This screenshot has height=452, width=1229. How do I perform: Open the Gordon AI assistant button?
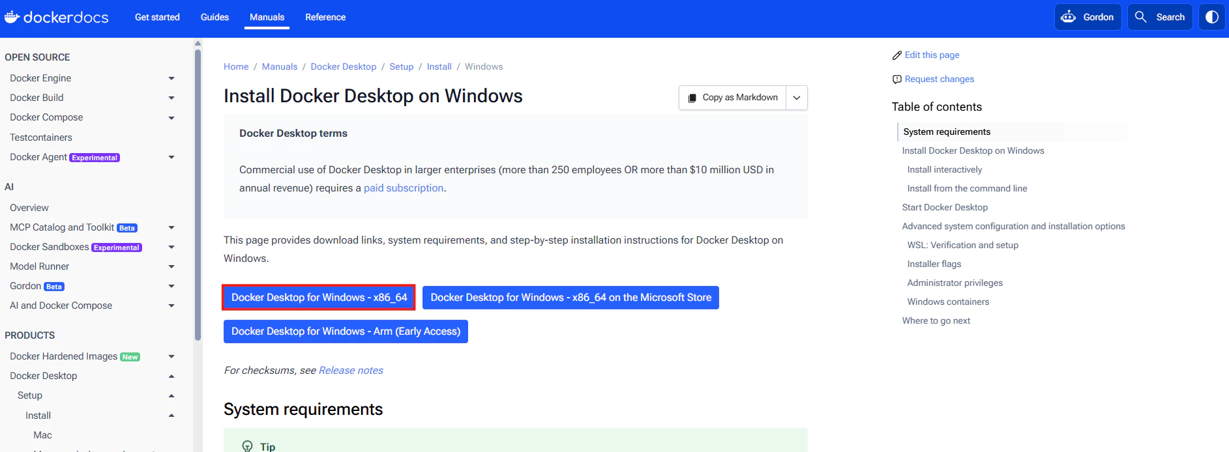[x=1088, y=17]
